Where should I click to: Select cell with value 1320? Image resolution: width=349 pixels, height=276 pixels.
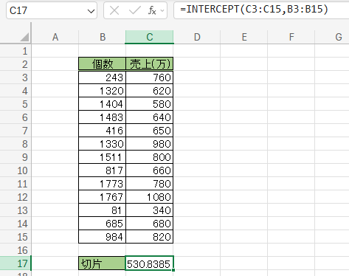tap(103, 91)
